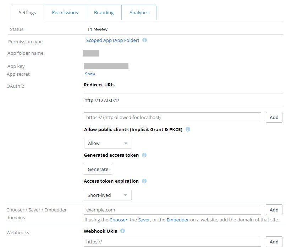Go to the Analytics tab
This screenshot has width=286, height=247.
pyautogui.click(x=139, y=12)
